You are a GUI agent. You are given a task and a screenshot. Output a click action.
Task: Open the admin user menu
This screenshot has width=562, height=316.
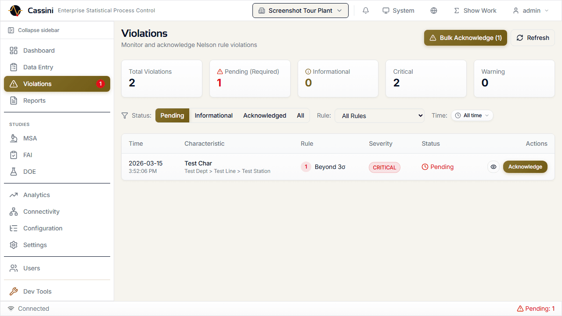click(x=531, y=11)
